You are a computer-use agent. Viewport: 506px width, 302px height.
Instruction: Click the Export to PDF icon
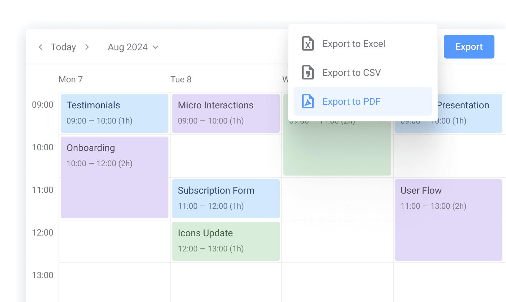click(x=308, y=101)
